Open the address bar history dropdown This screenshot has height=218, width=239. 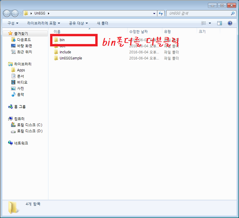tap(154, 13)
